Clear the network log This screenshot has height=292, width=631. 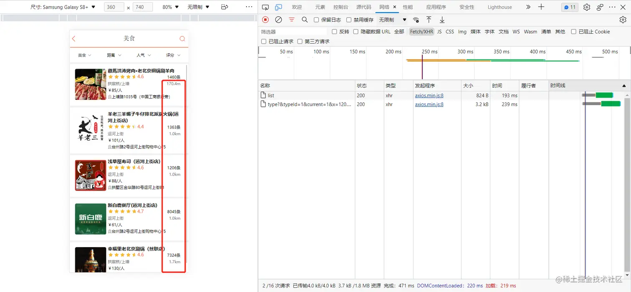(x=278, y=20)
